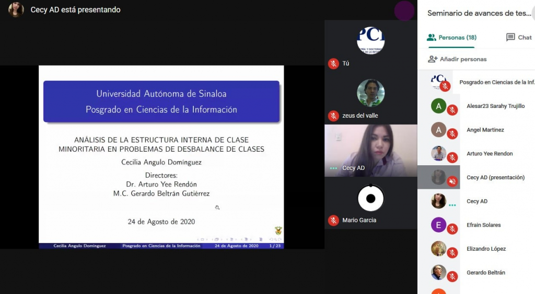Image resolution: width=535 pixels, height=294 pixels.
Task: Select Alesar23 Sarahy Trujillo in participant list
Action: pos(476,106)
